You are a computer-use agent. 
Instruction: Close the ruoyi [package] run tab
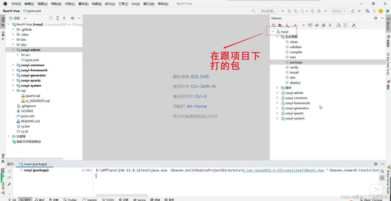(50, 164)
